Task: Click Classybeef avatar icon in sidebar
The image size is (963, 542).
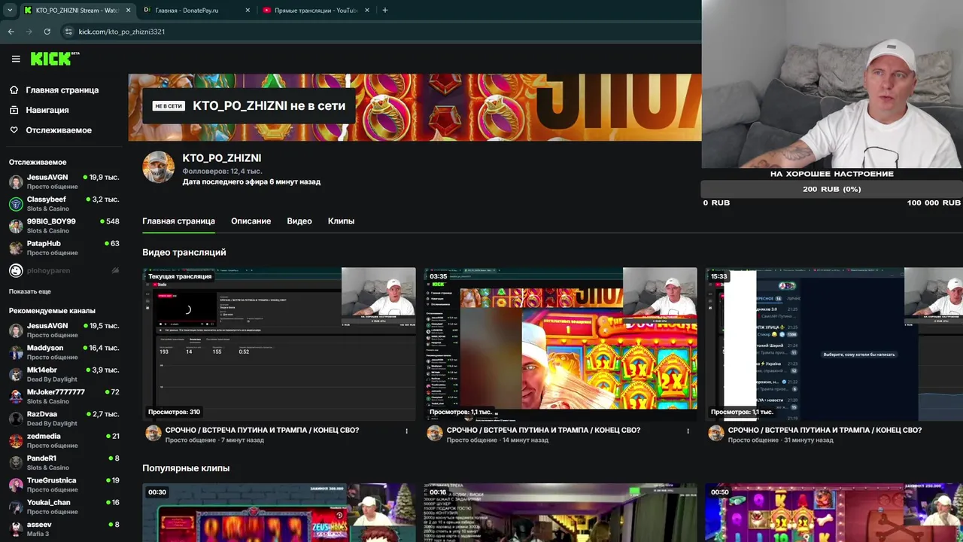Action: 16,204
